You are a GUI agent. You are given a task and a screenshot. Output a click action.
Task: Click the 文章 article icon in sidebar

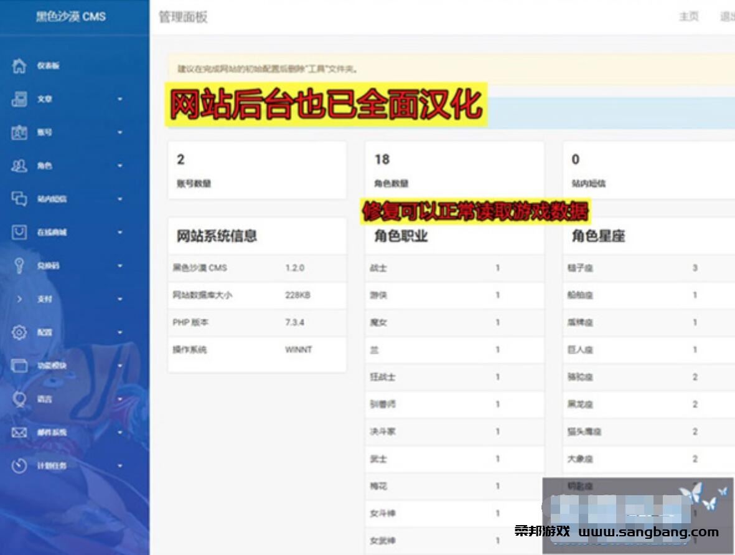(x=17, y=98)
